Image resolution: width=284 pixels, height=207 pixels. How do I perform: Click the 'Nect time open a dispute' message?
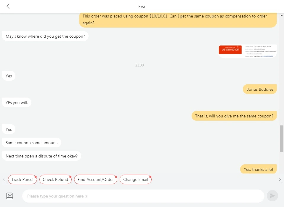[x=42, y=156]
